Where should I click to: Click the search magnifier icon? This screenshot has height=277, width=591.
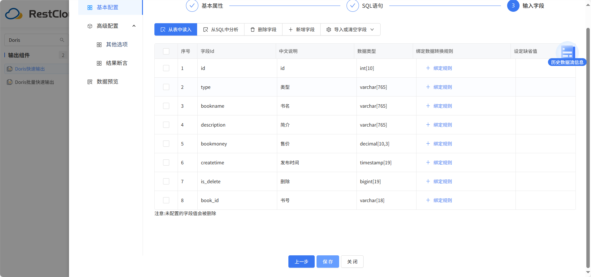coord(62,40)
